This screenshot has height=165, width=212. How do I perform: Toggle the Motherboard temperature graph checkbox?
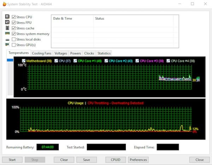(x=24, y=61)
